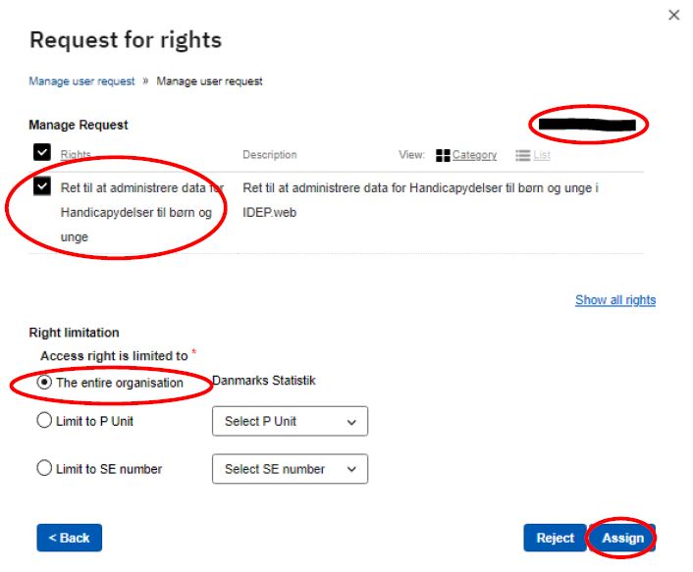693x572 pixels.
Task: Choose the Limit to SE number option
Action: 44,468
